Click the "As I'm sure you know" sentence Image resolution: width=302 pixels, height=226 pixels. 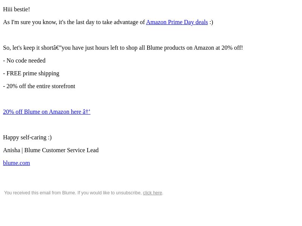point(108,22)
